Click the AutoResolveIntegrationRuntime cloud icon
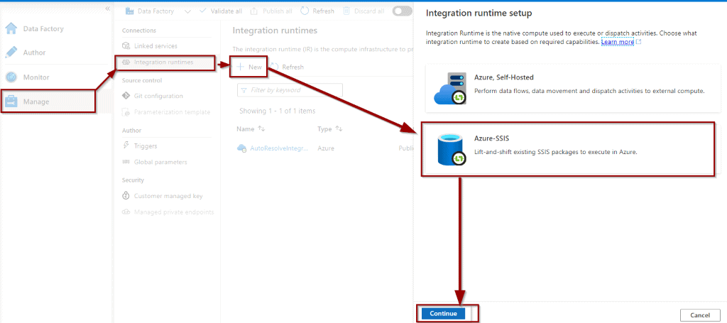This screenshot has height=323, width=727. (241, 148)
